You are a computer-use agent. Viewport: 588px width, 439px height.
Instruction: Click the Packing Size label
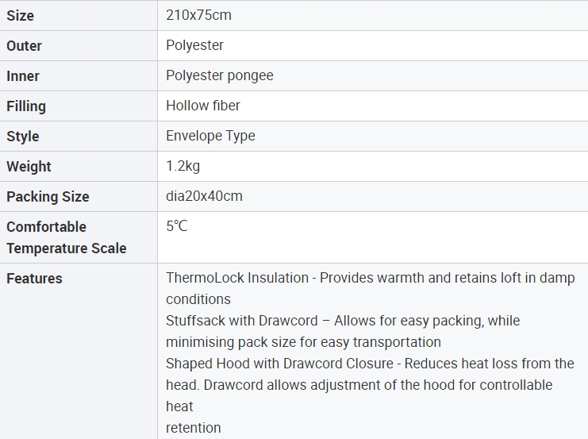48,197
